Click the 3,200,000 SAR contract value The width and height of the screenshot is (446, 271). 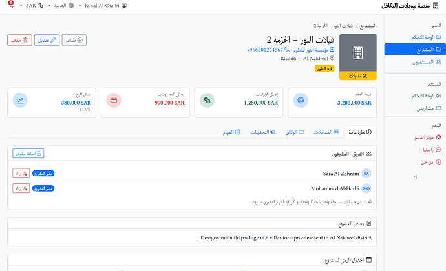coord(354,103)
